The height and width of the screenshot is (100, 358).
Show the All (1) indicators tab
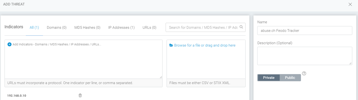[34, 27]
